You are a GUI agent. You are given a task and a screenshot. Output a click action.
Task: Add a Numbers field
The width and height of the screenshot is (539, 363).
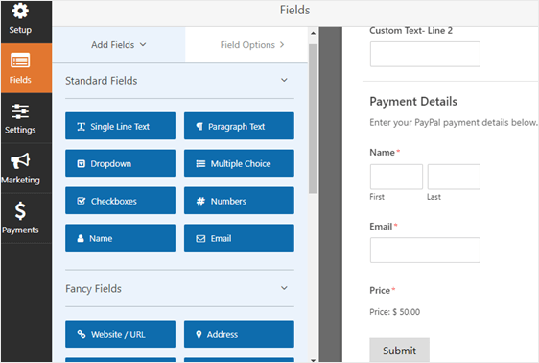coord(239,201)
